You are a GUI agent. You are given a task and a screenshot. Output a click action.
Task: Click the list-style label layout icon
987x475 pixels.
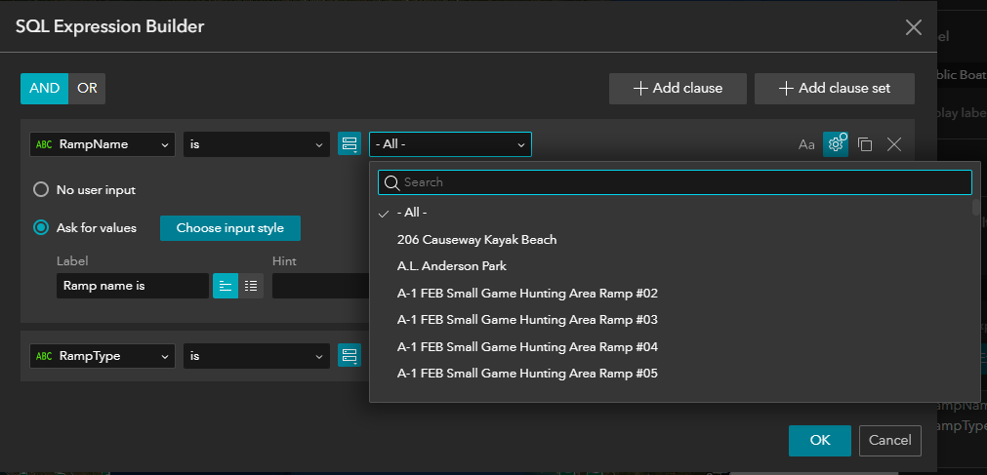coord(251,286)
